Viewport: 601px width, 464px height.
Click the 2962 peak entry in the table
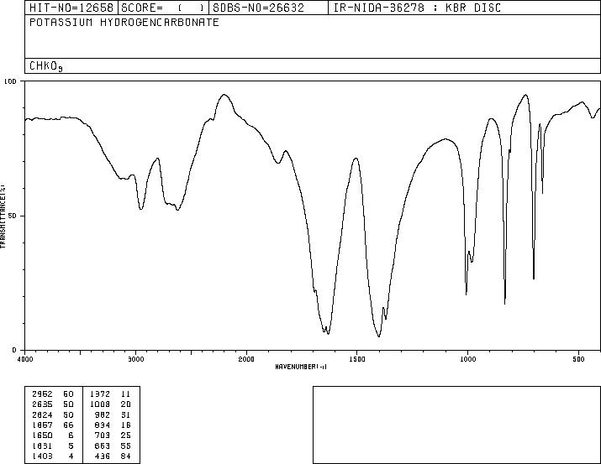point(42,394)
